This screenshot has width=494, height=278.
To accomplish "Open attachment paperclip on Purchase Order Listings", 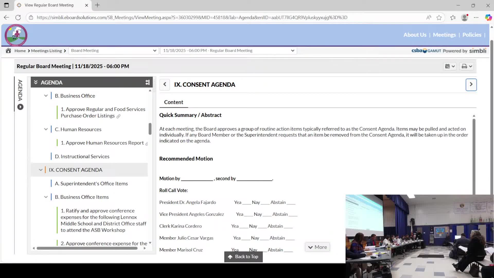I will click(118, 116).
